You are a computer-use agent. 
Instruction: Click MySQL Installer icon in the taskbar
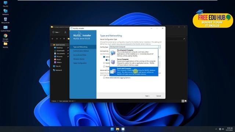pos(123,129)
